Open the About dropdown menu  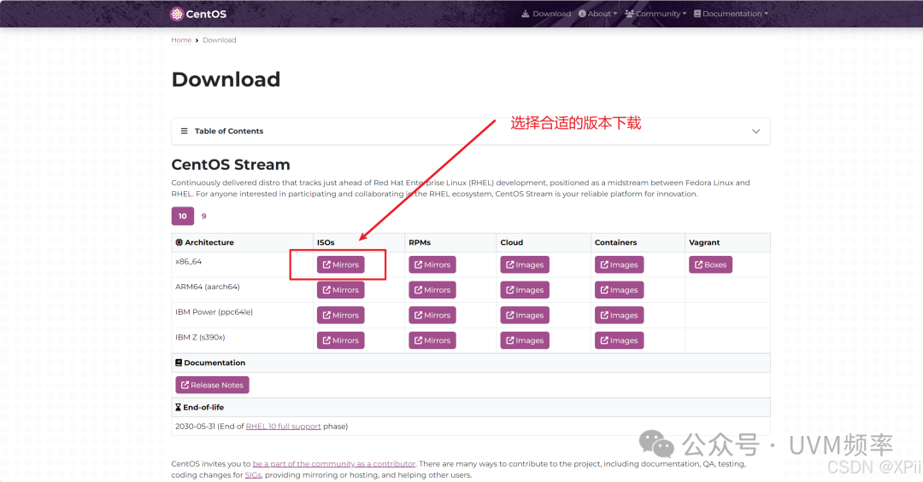[x=597, y=14]
